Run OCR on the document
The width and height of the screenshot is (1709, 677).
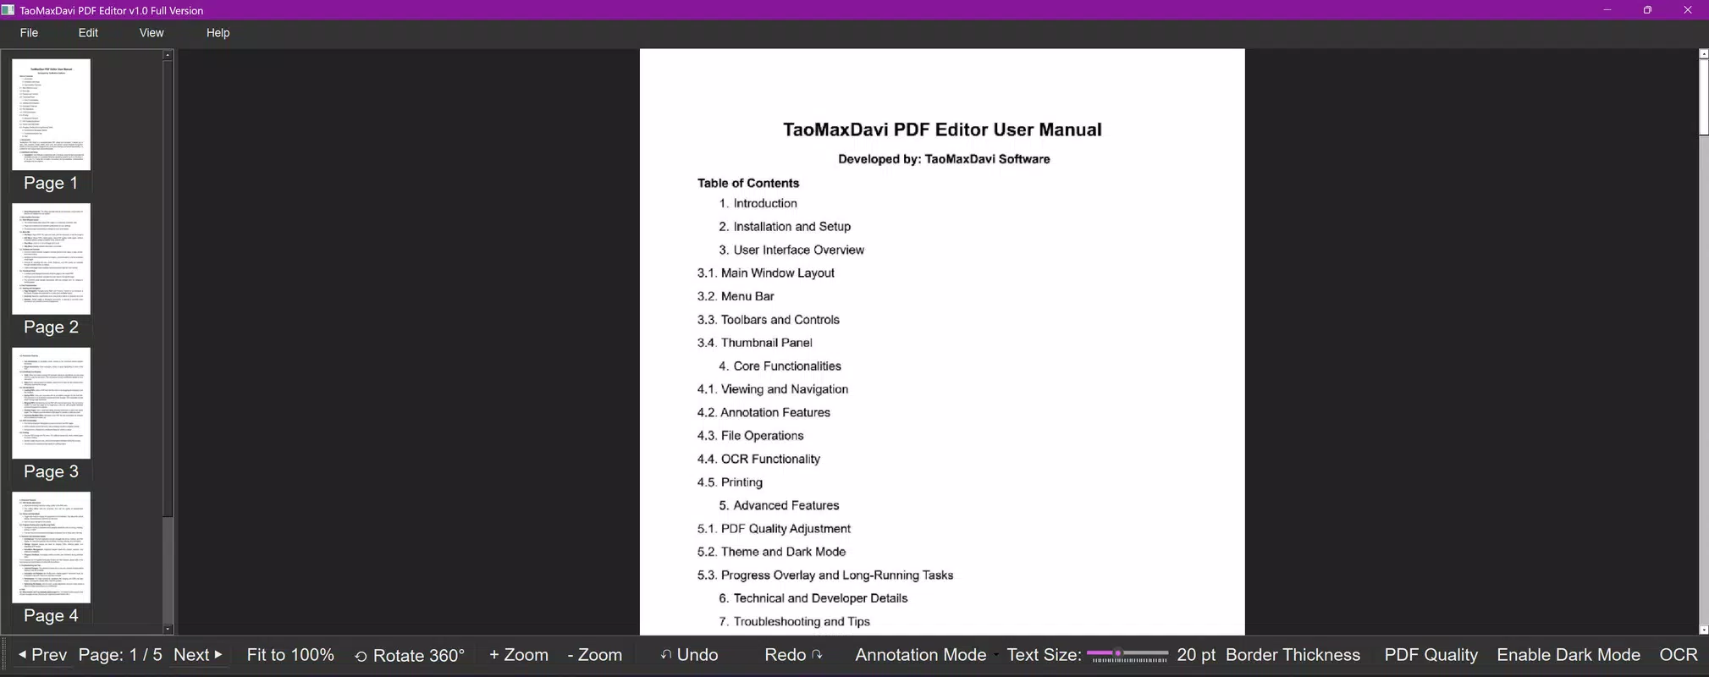1679,655
